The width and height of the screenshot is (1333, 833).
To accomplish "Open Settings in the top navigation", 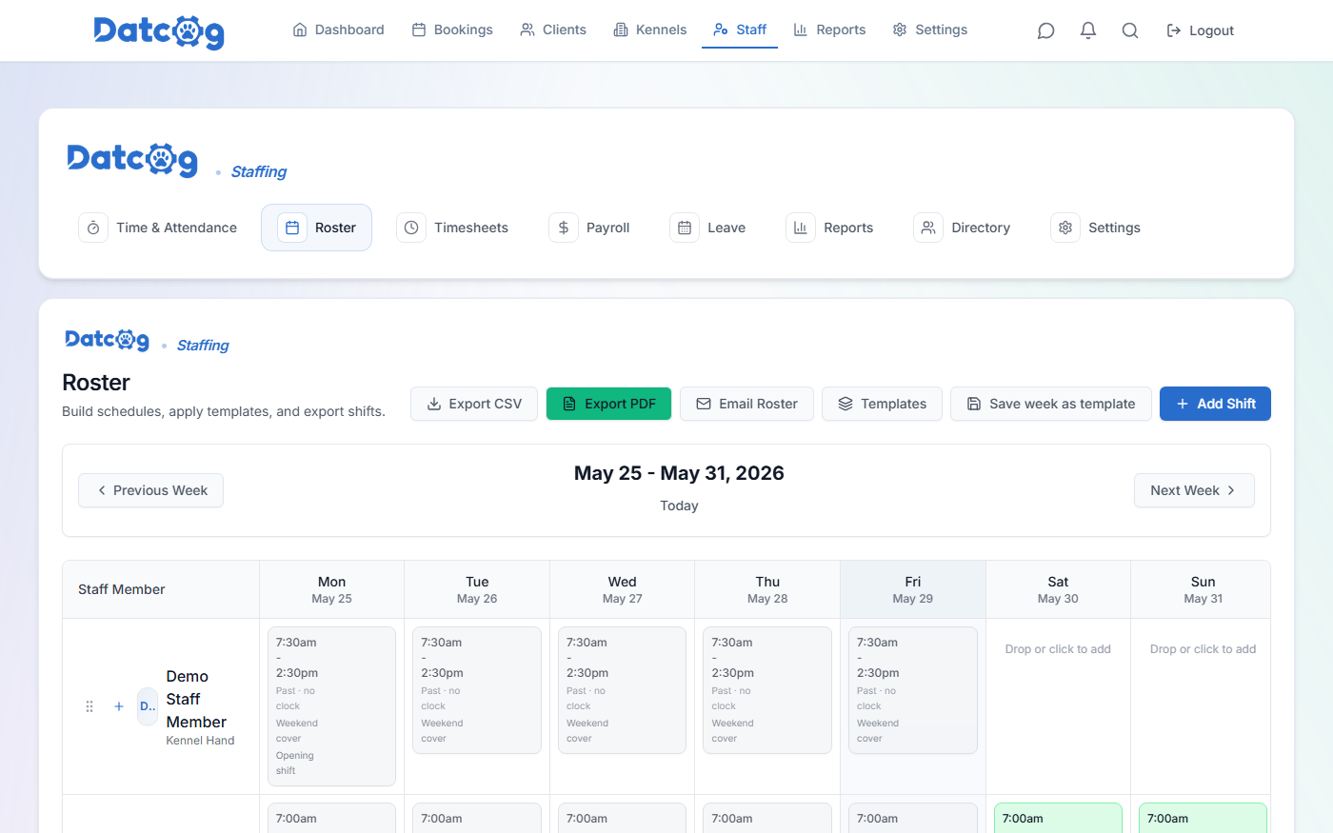I will (x=929, y=30).
